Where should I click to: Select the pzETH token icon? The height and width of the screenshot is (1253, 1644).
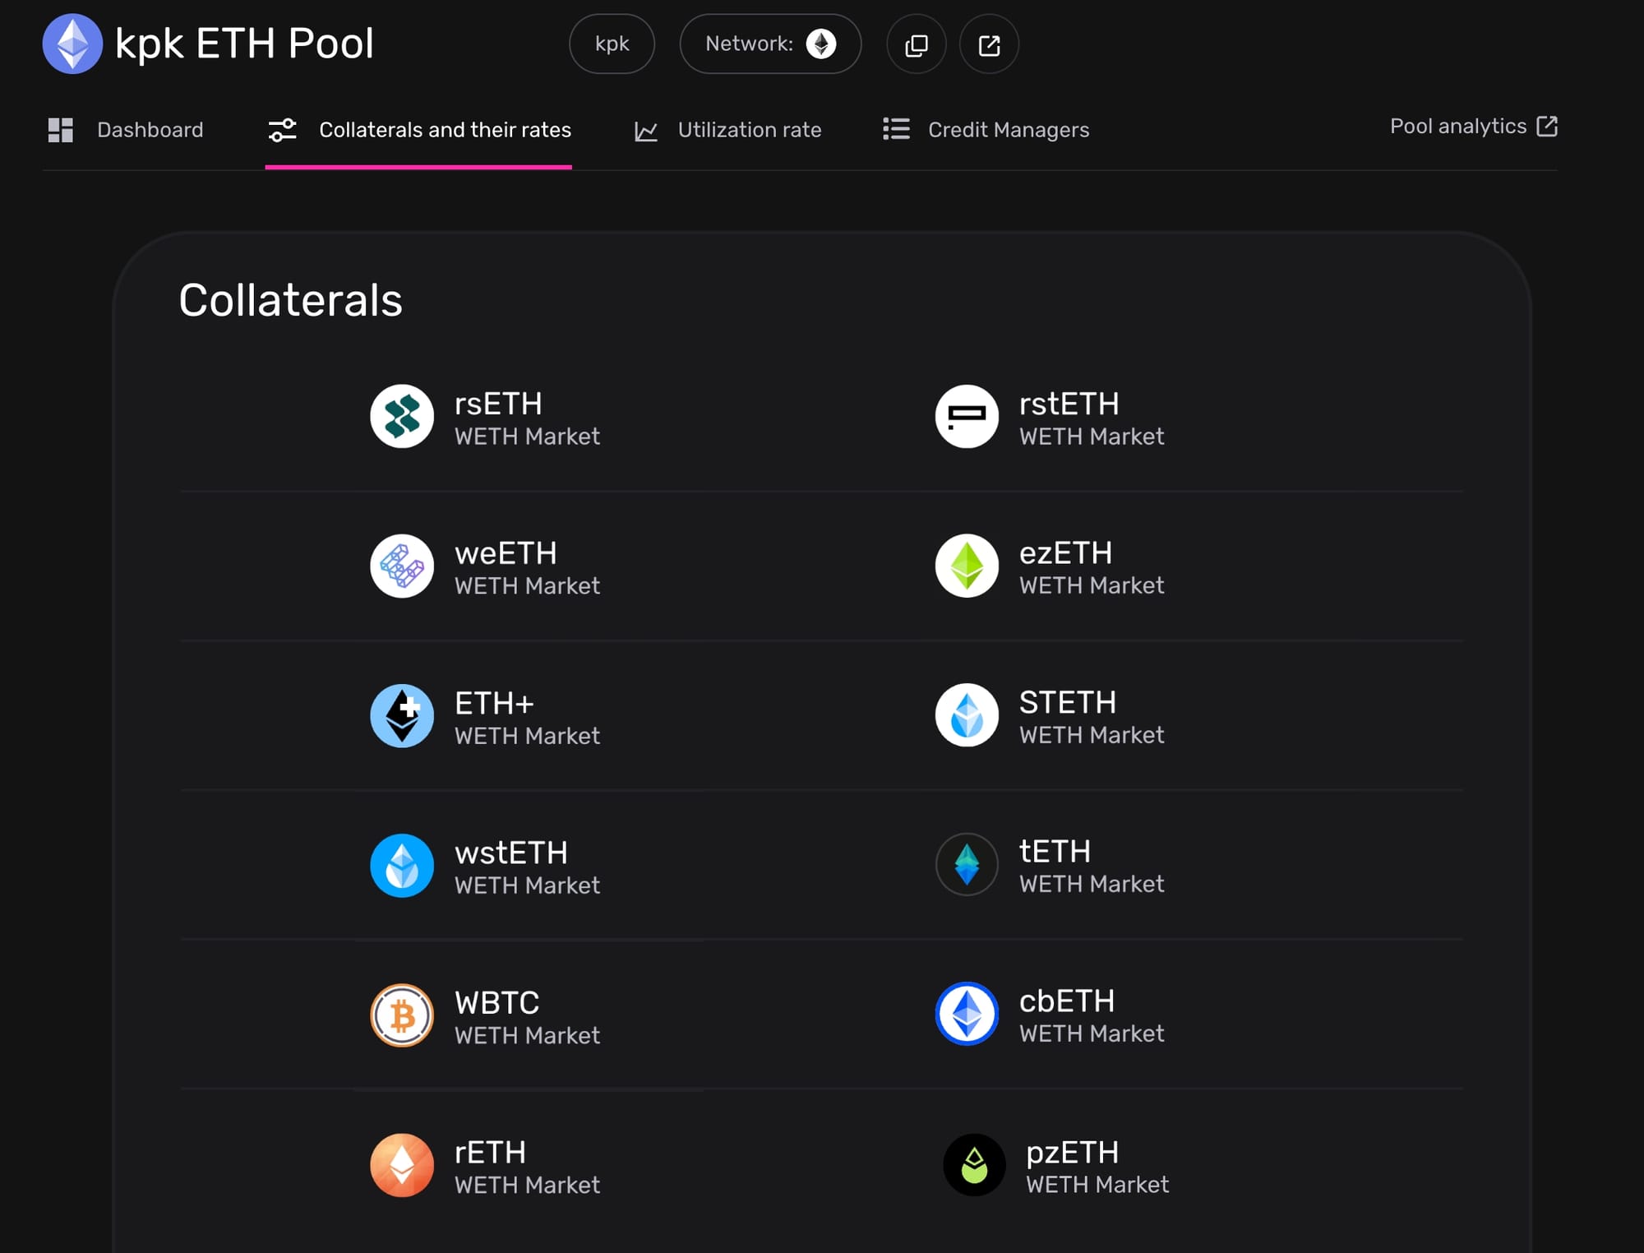974,1165
